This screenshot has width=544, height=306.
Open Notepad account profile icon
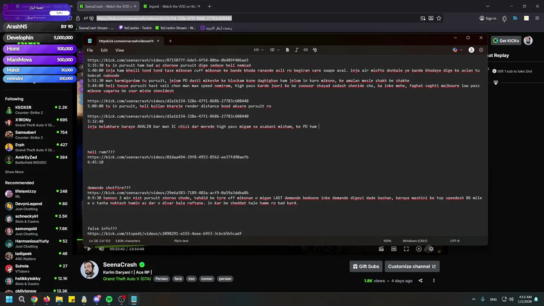coord(471,50)
